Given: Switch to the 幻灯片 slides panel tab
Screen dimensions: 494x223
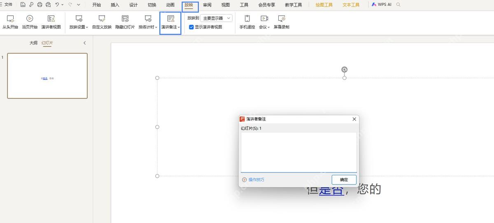Looking at the screenshot, I should 47,43.
